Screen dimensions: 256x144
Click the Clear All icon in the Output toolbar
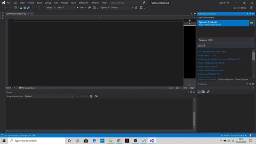pyautogui.click(x=91, y=96)
